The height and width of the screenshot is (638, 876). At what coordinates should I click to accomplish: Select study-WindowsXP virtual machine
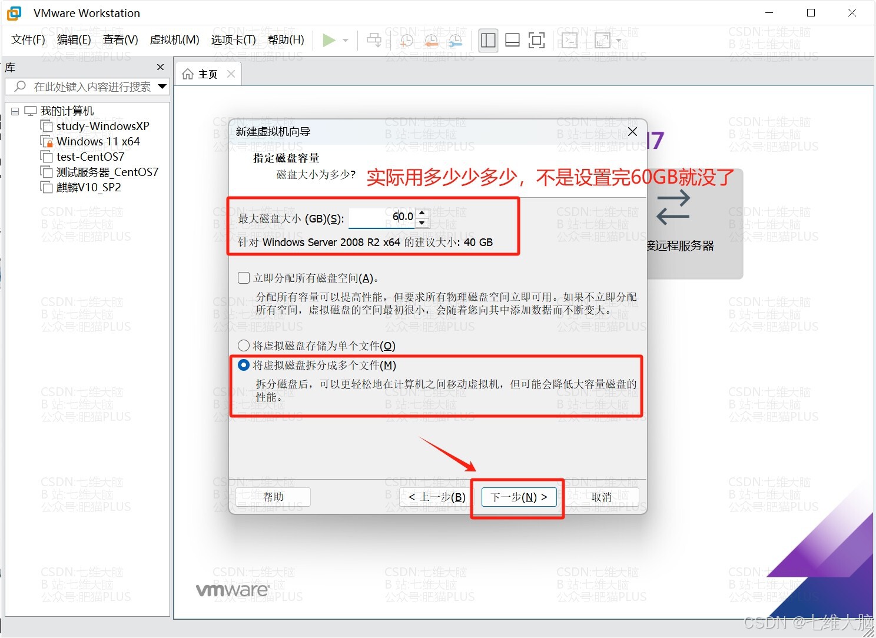pos(103,126)
